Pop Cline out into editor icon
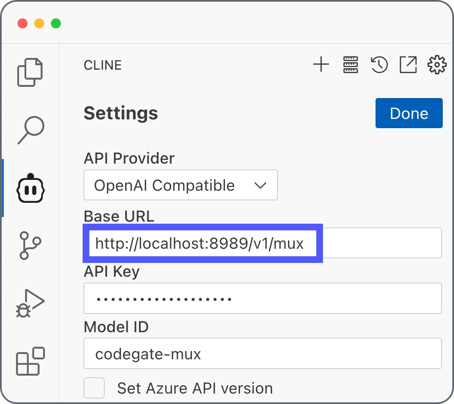 pos(408,65)
